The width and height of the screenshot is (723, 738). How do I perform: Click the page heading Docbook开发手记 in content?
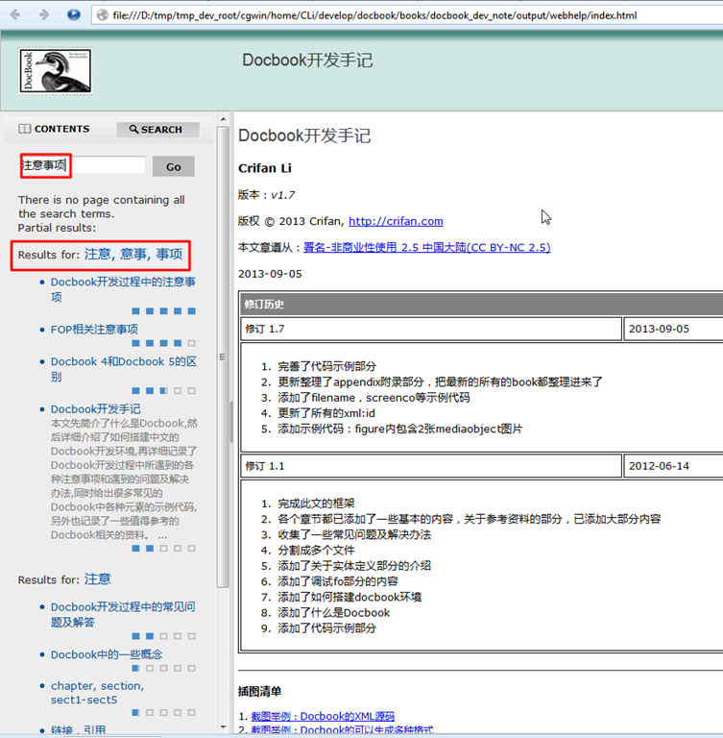click(x=304, y=136)
